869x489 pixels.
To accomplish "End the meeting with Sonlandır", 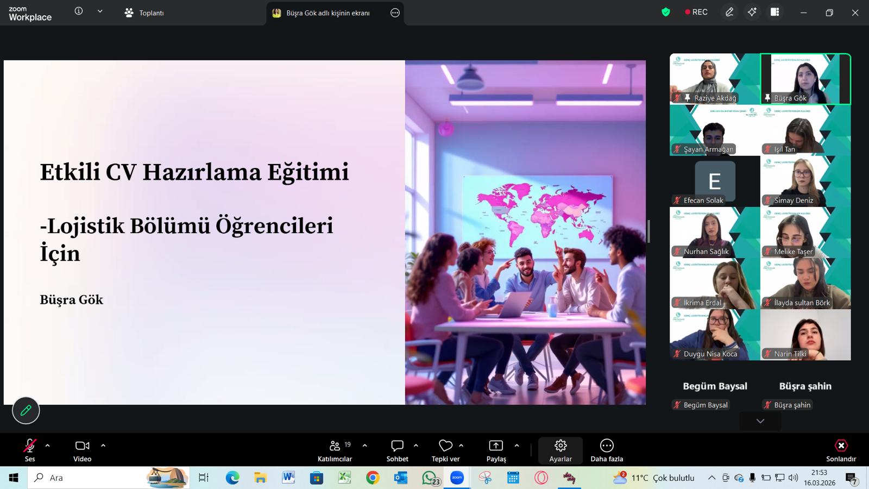I will click(x=841, y=450).
